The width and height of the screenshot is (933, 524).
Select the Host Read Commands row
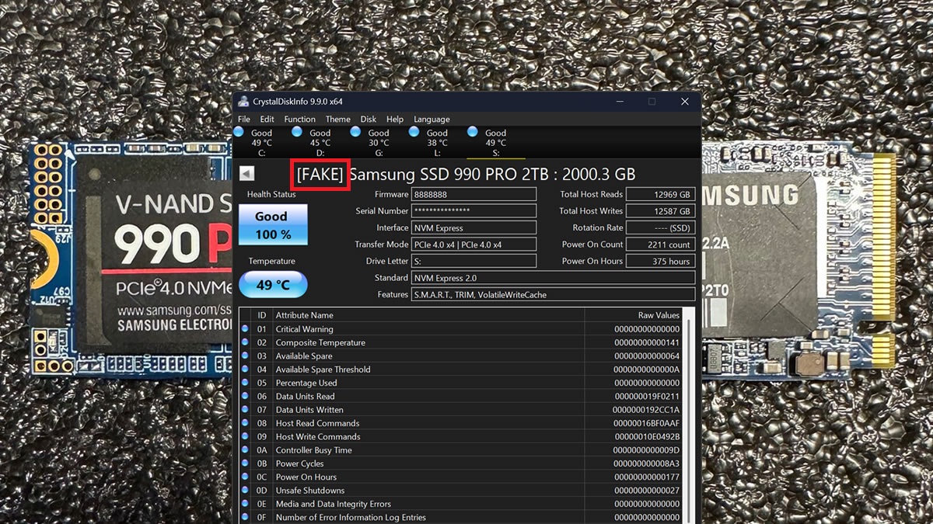pyautogui.click(x=461, y=423)
